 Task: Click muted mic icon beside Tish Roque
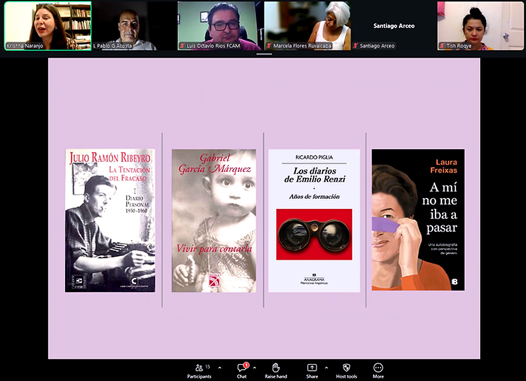tap(442, 46)
